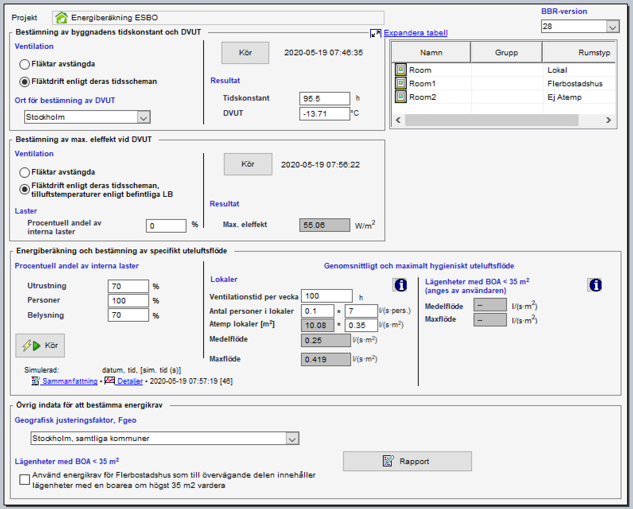633x509 pixels.
Task: Open the BBR-version dropdown
Action: pos(613,27)
